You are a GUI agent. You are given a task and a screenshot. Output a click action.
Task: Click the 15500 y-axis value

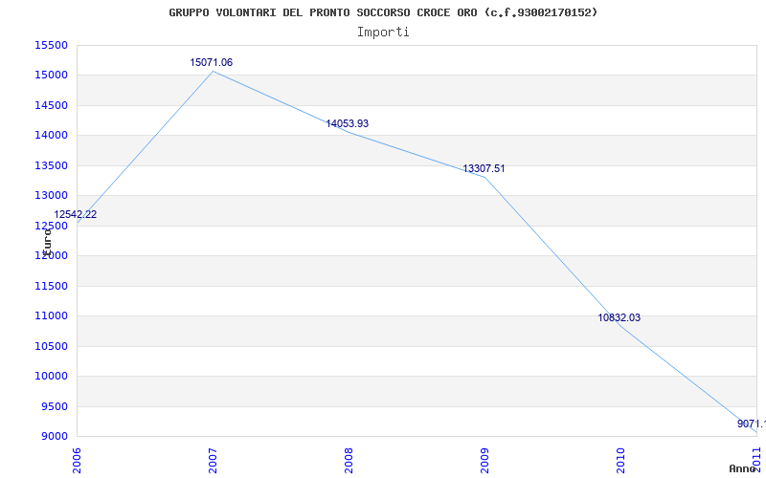51,45
